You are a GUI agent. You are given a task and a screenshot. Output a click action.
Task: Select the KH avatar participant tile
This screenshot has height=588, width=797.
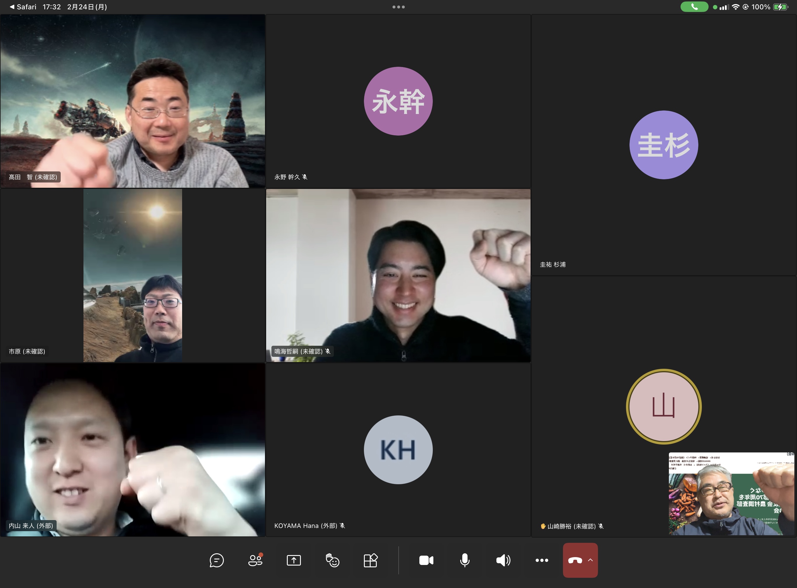tap(398, 450)
